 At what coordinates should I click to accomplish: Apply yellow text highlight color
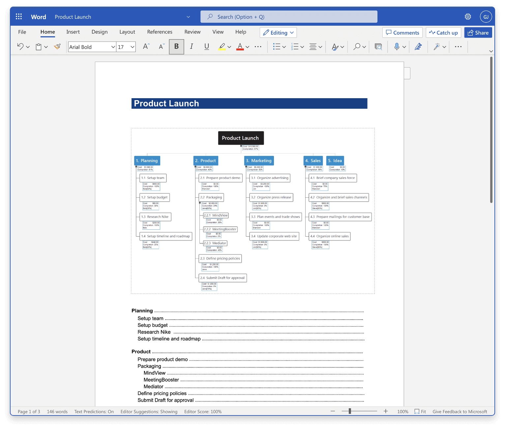click(222, 47)
